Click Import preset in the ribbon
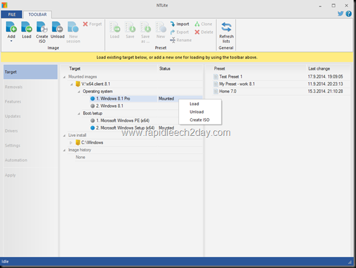The height and width of the screenshot is (268, 356). click(x=180, y=24)
